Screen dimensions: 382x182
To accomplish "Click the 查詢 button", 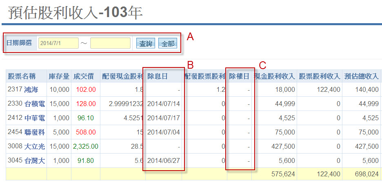I will 146,43.
